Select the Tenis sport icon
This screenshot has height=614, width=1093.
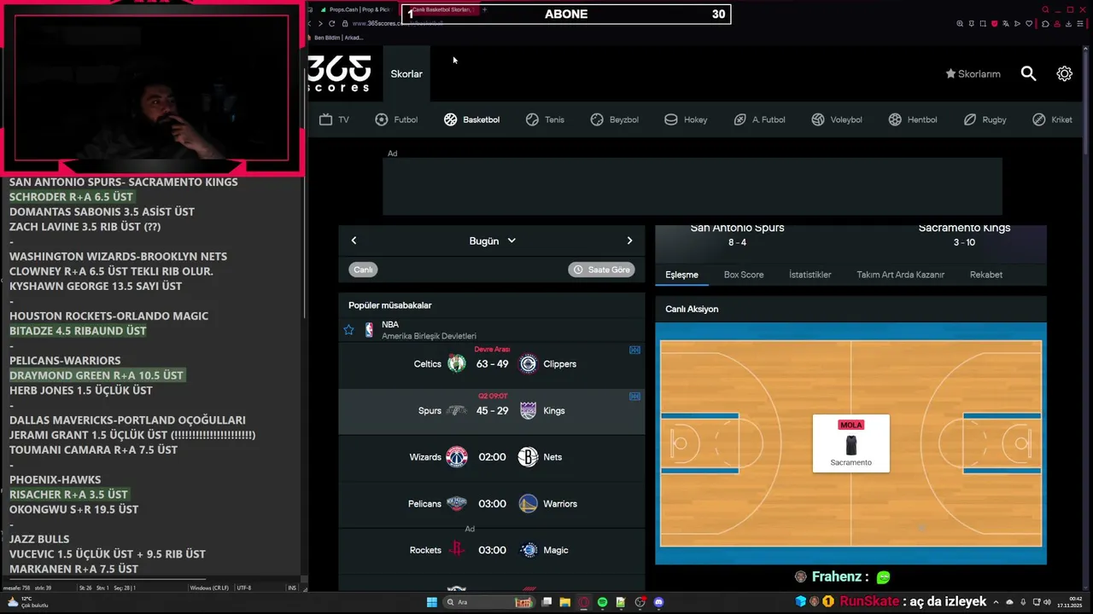click(x=532, y=119)
